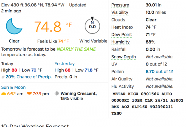This screenshot has height=127, width=186.
Task: Click the Yesterday weather heading
Action: (64, 64)
